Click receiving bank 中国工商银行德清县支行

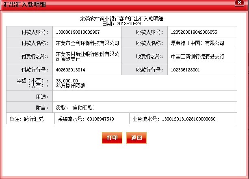click(x=197, y=56)
